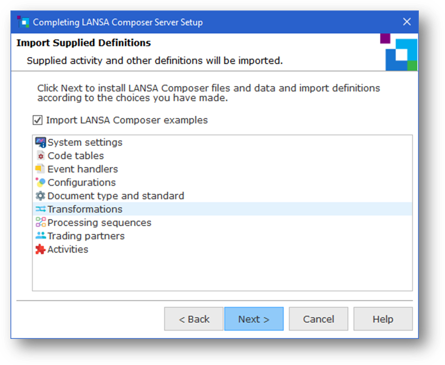Image resolution: width=445 pixels, height=365 pixels.
Task: Click the Processing sequences icon
Action: point(40,222)
